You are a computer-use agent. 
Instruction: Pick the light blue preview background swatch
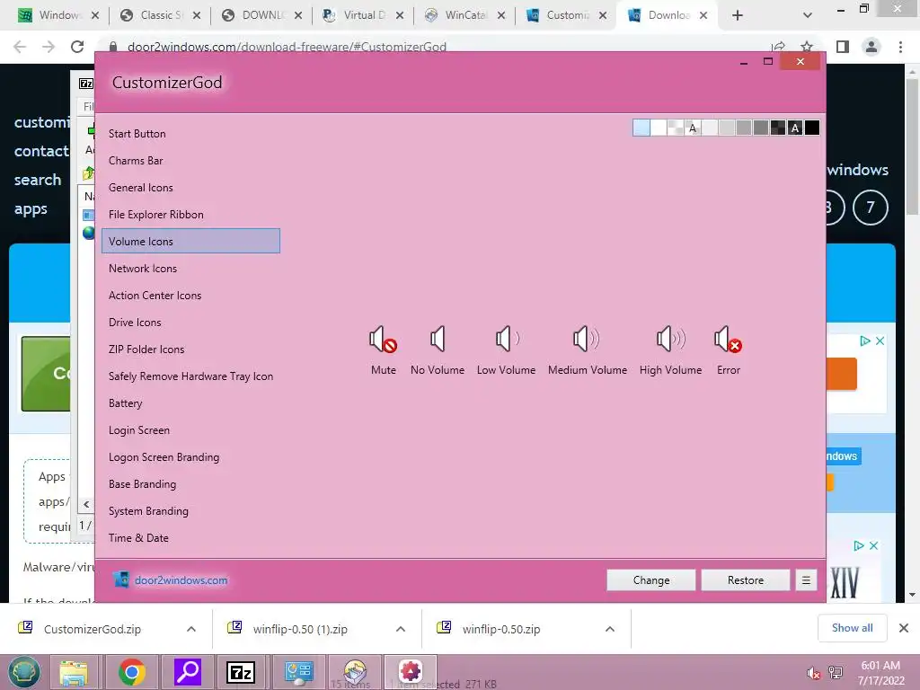pyautogui.click(x=641, y=128)
